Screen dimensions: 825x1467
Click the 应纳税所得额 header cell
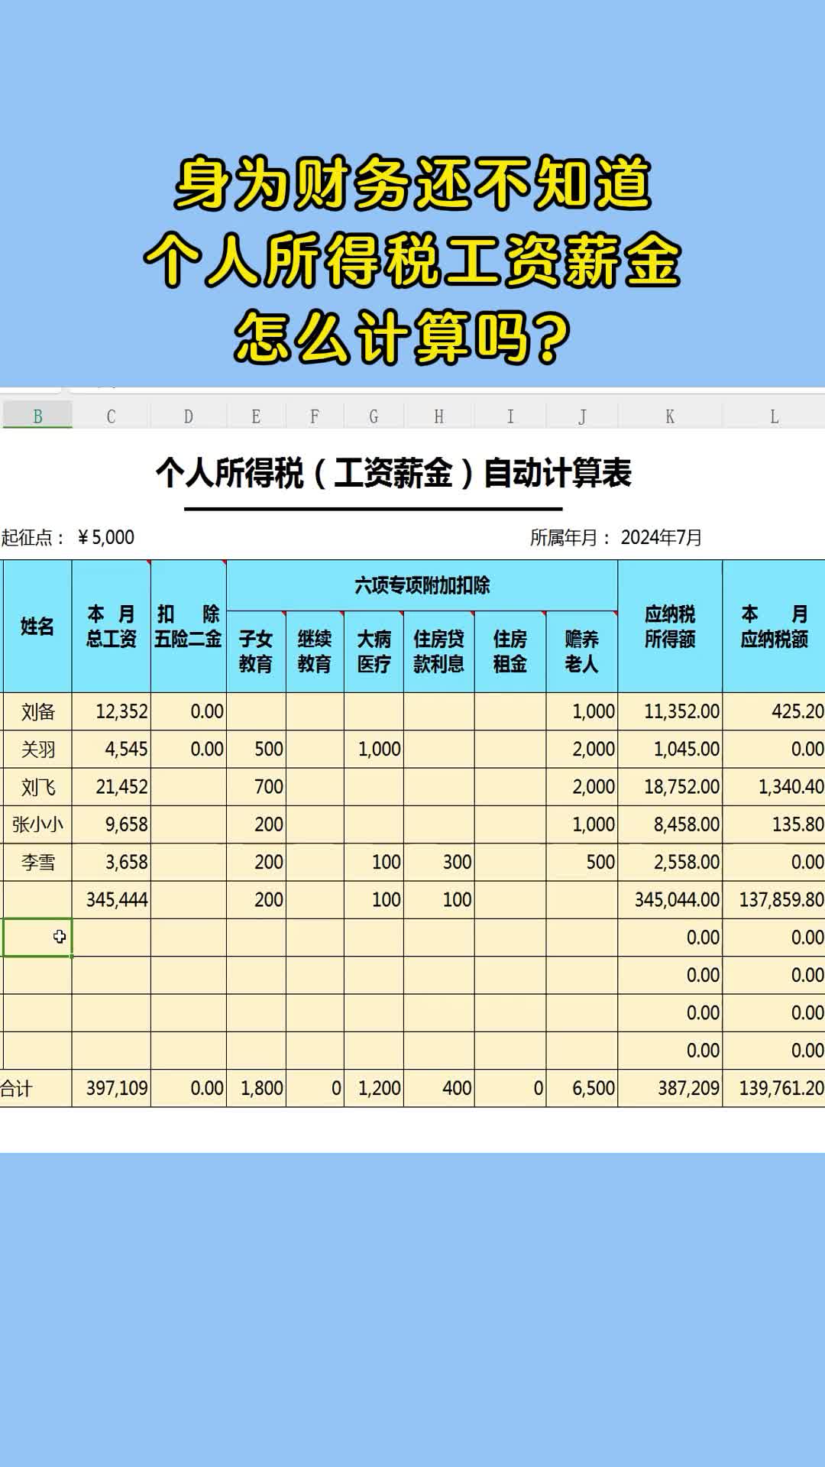click(670, 627)
